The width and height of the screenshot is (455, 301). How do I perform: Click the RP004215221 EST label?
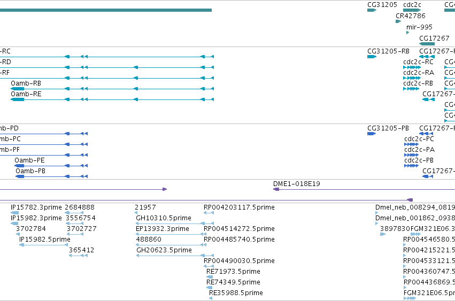click(429, 250)
